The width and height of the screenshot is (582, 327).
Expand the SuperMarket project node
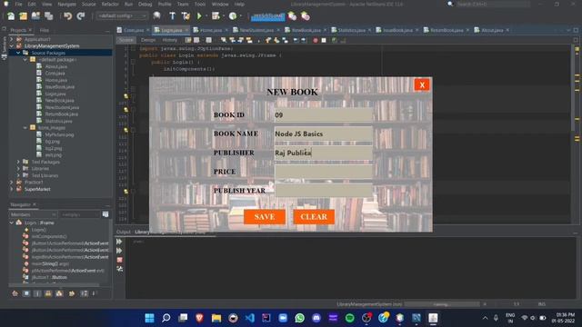12,189
